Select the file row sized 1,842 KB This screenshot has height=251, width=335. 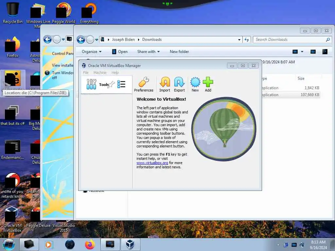coord(291,88)
